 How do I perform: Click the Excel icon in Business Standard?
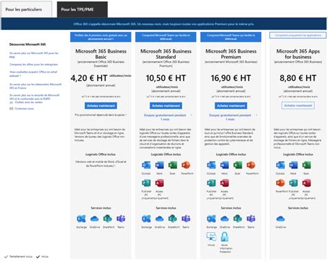(x=172, y=165)
